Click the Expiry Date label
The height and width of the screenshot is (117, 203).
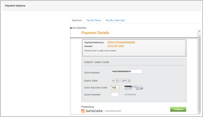(x=91, y=81)
